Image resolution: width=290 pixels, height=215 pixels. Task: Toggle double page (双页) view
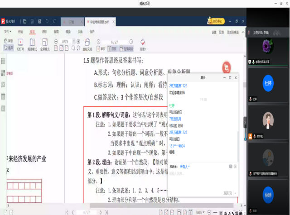coord(111,48)
